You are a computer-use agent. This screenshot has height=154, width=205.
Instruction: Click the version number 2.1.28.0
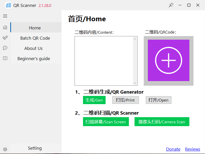click(x=45, y=6)
